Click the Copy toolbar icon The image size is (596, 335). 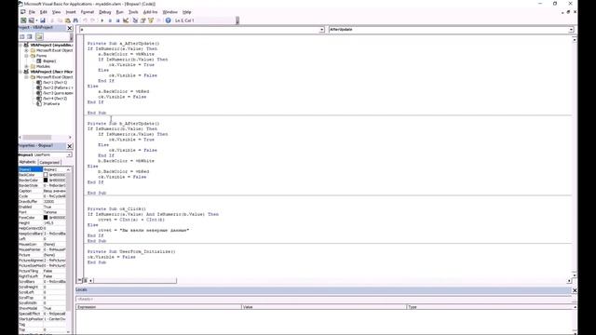(60, 20)
